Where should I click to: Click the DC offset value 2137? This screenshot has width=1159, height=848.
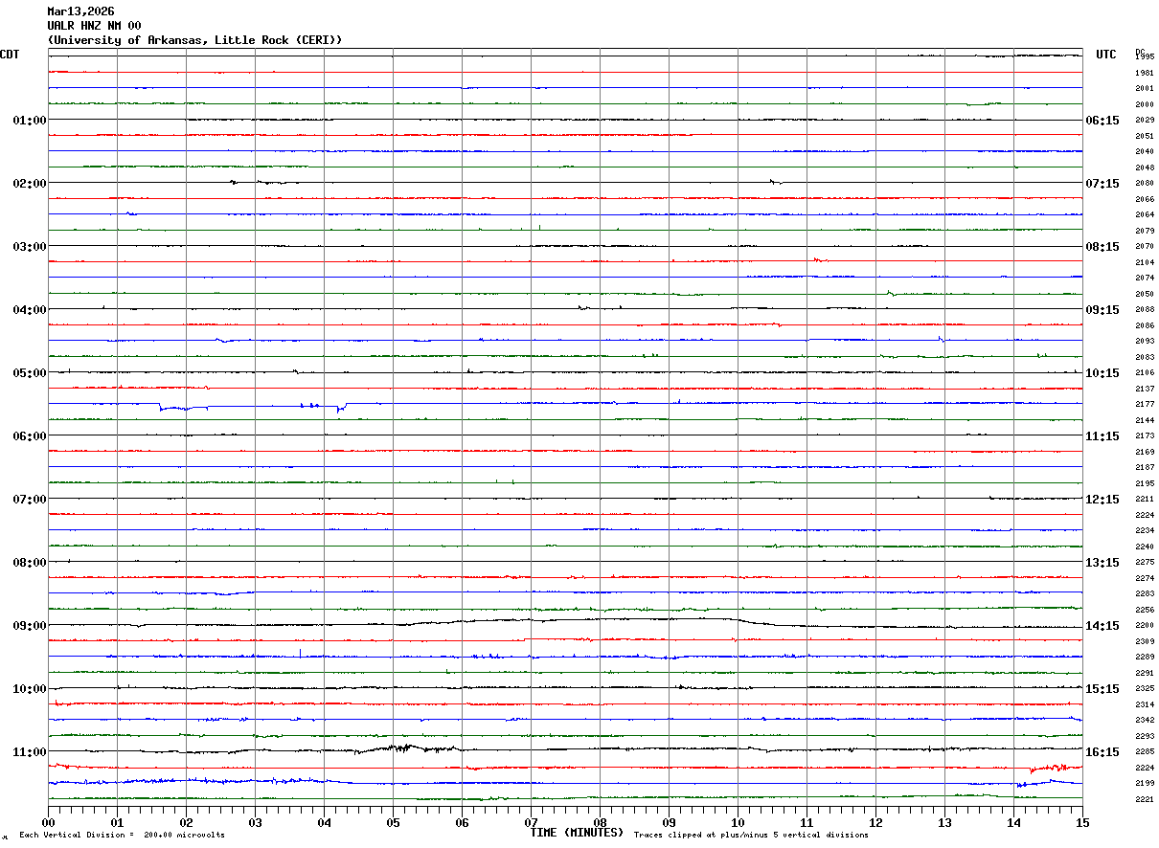(1145, 389)
